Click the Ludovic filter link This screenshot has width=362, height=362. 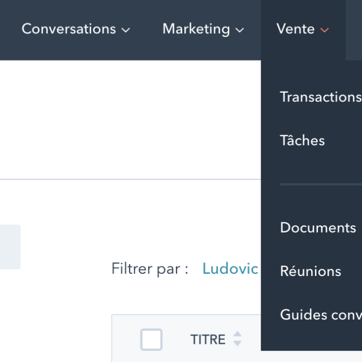point(230,269)
